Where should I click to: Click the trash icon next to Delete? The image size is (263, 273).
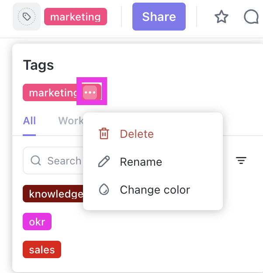click(x=104, y=134)
